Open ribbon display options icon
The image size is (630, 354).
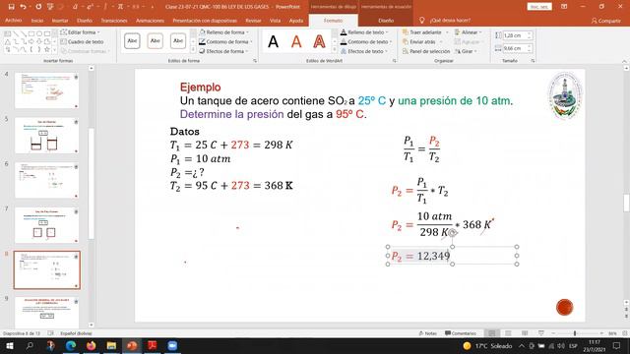point(564,7)
